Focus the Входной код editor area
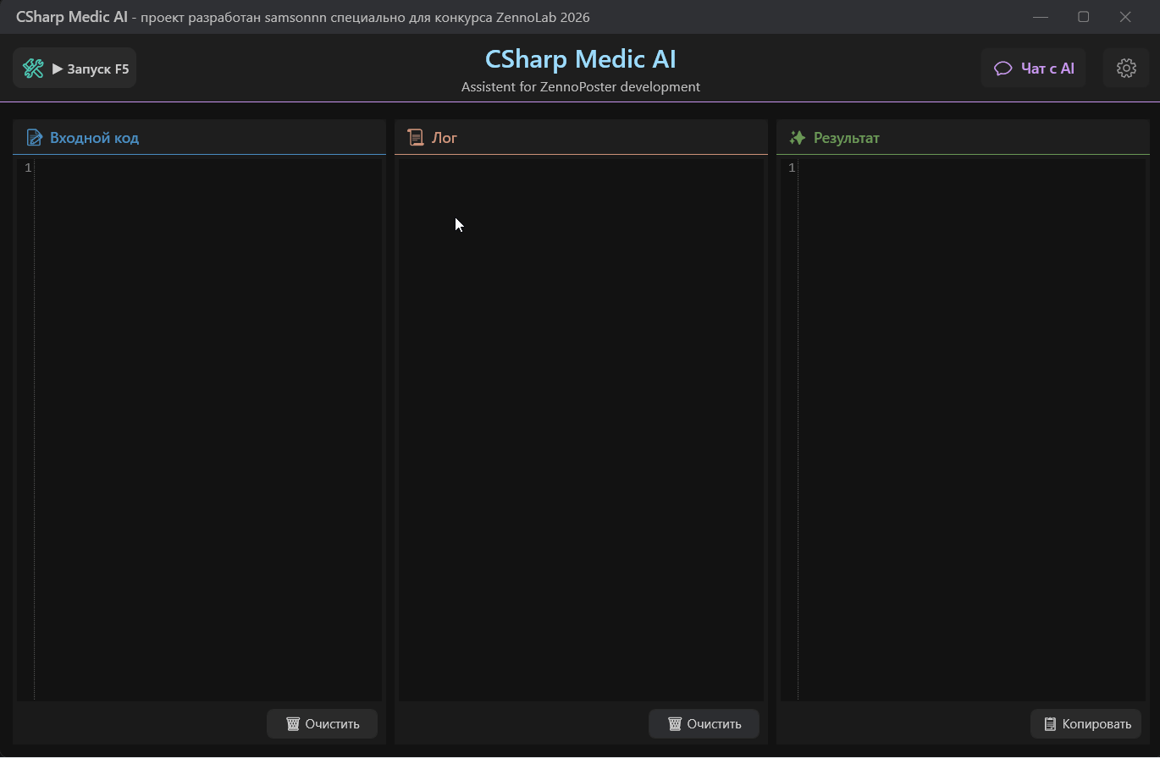Screen dimensions: 1160x758 click(208, 430)
